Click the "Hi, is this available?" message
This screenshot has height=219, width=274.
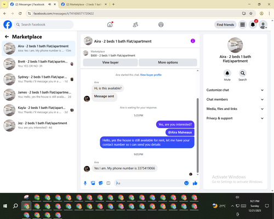pos(108,88)
